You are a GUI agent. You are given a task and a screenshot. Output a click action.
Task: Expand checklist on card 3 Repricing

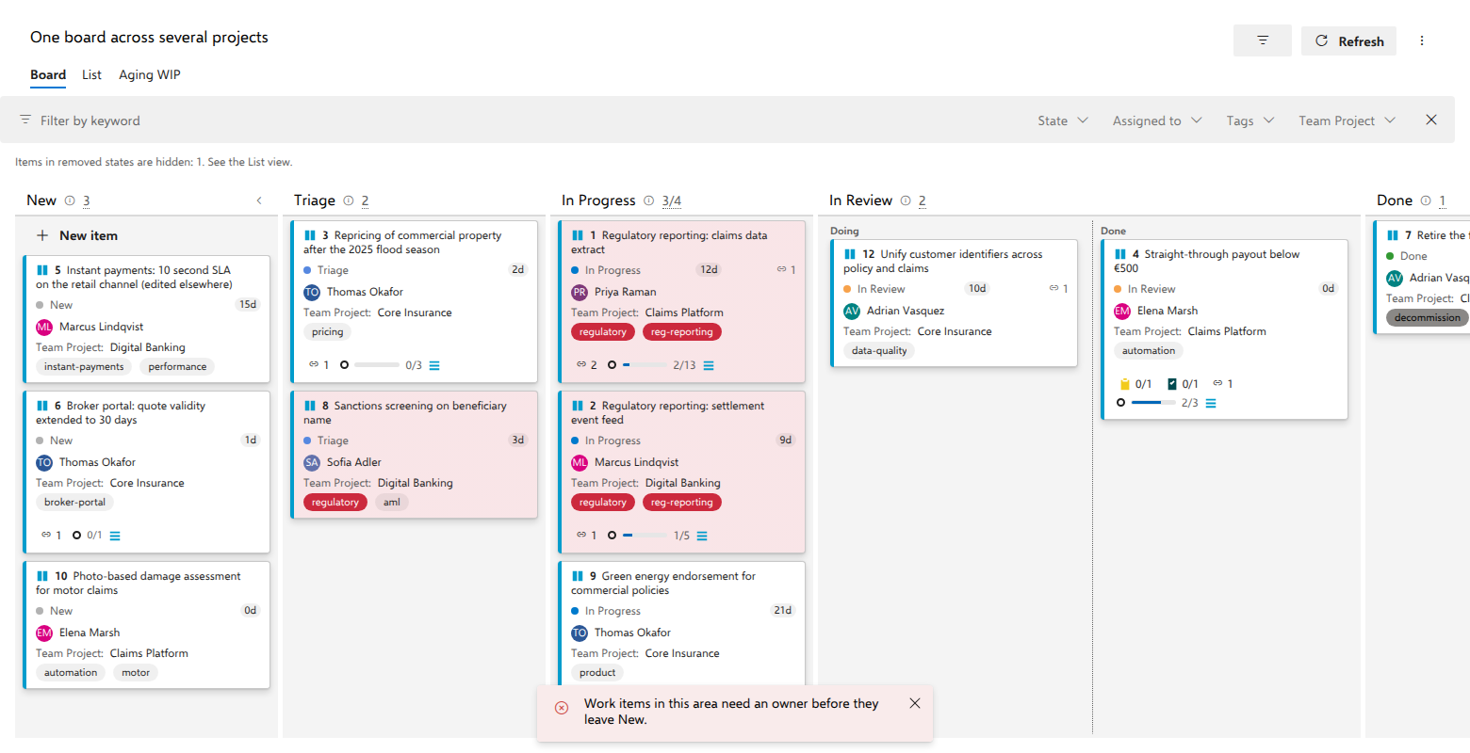(x=434, y=365)
